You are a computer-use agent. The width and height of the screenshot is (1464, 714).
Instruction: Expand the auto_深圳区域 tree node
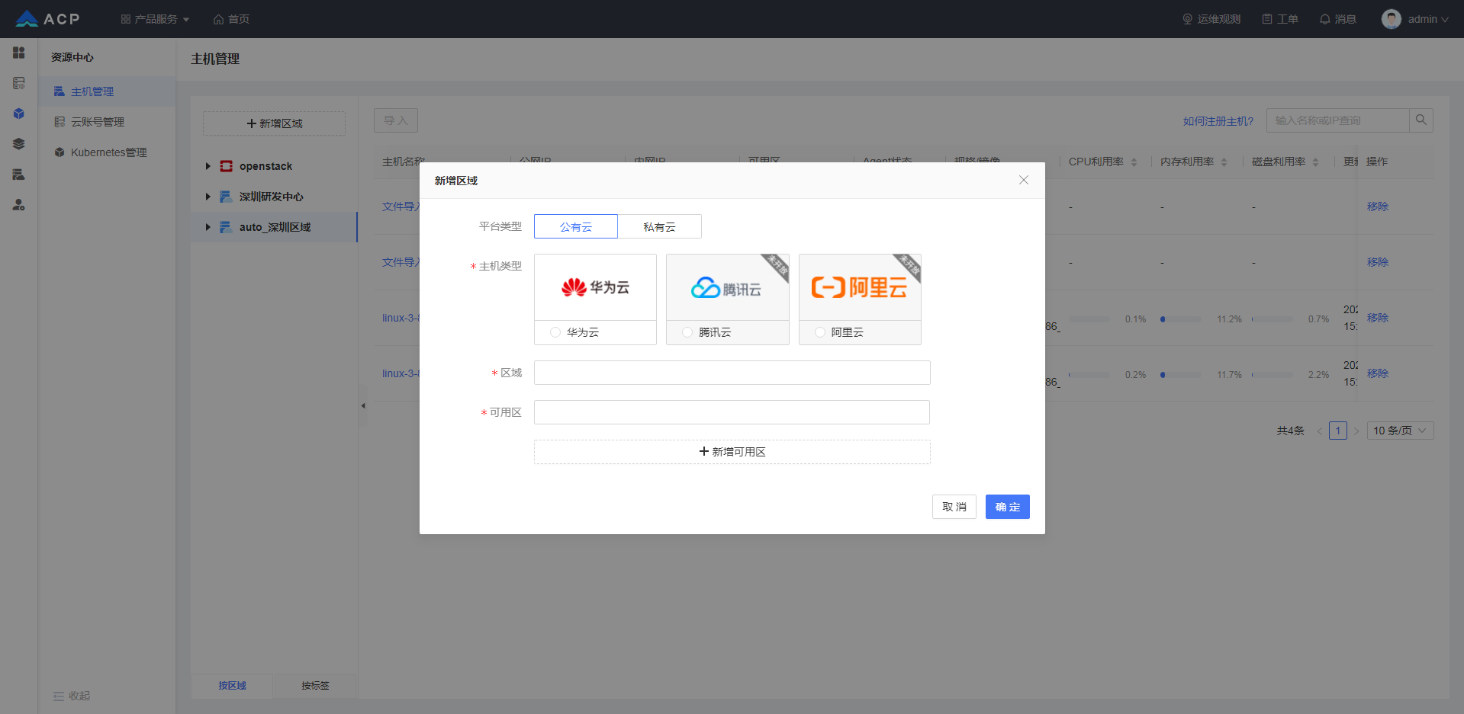208,227
